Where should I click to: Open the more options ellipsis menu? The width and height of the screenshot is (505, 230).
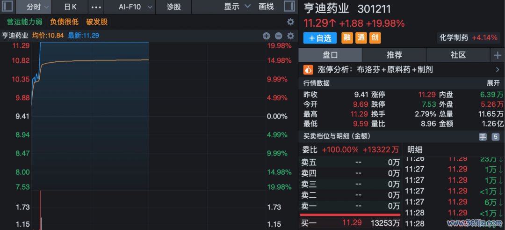tap(97, 7)
